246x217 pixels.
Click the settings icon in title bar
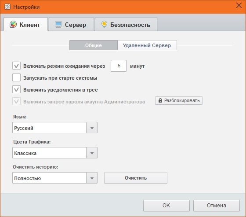[x=7, y=7]
